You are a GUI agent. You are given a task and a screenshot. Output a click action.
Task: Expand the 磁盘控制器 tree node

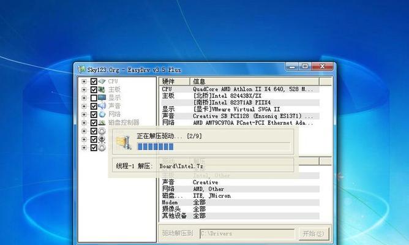(84, 123)
